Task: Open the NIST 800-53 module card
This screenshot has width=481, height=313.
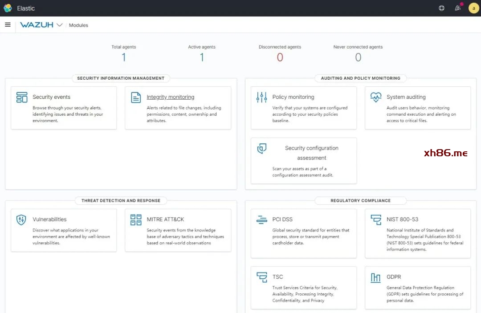Action: tap(418, 234)
